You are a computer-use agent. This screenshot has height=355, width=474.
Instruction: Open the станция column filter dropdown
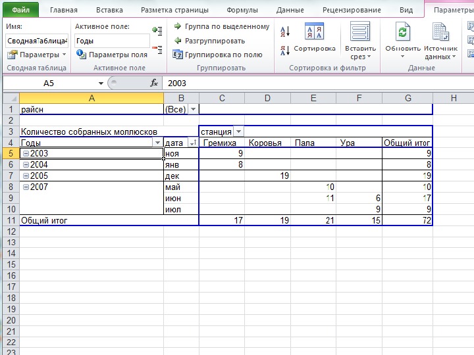click(x=238, y=131)
